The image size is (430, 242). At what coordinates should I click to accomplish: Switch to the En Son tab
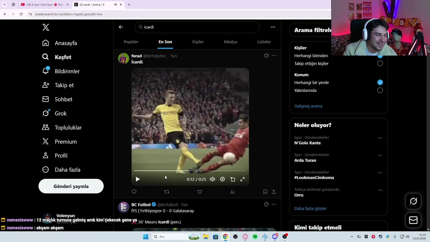(165, 42)
